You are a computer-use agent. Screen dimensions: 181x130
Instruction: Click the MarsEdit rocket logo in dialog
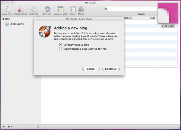45,32
